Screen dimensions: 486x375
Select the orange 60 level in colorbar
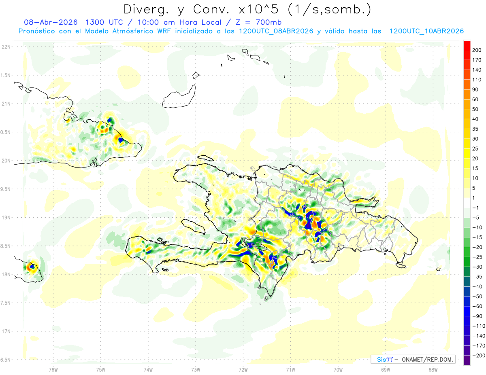(467, 94)
